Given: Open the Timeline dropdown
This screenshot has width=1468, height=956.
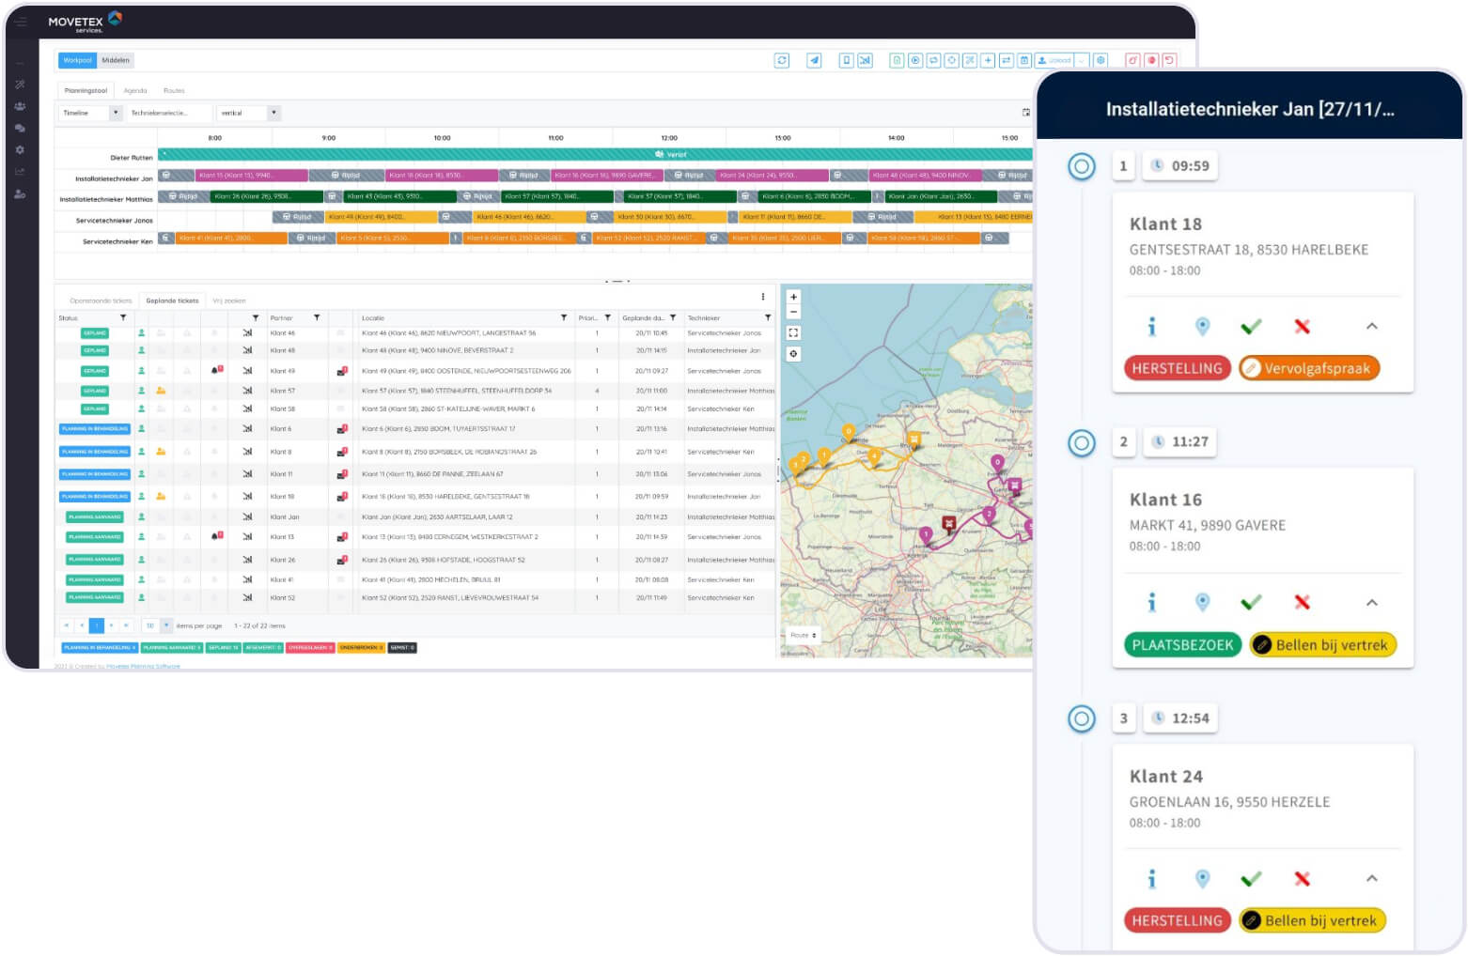Looking at the screenshot, I should (91, 113).
